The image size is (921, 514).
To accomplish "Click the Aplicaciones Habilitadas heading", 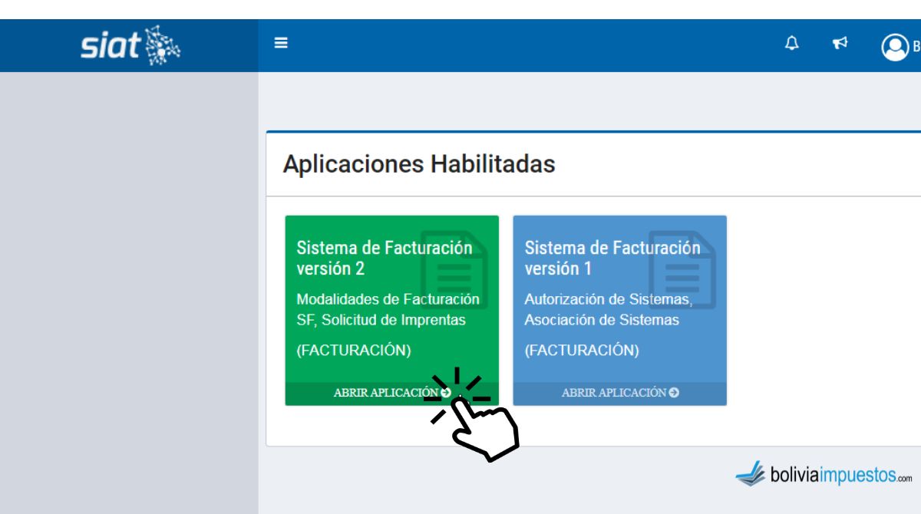I will coord(418,163).
